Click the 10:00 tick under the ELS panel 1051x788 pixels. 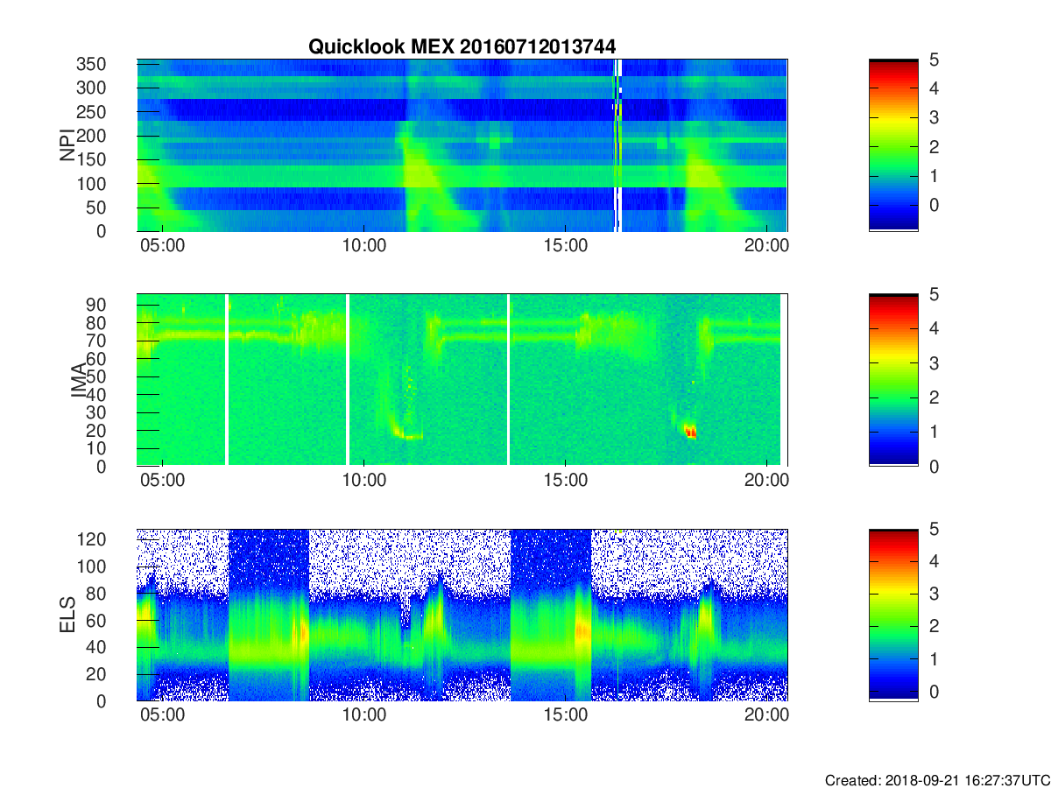364,715
